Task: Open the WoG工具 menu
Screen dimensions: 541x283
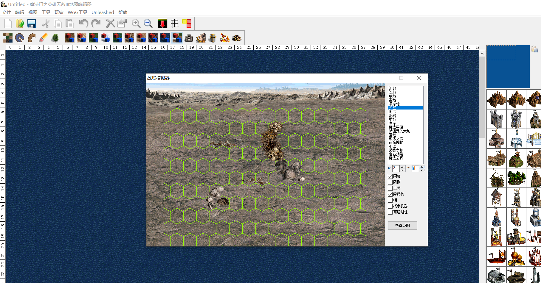Action: [x=77, y=12]
